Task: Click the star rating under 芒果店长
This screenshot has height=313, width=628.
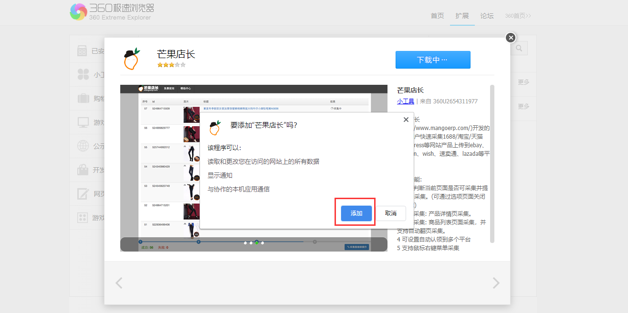Action: (x=171, y=65)
